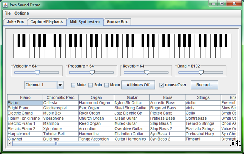The height and width of the screenshot is (154, 244).
Task: Select Viola instrument
Action: point(203,108)
